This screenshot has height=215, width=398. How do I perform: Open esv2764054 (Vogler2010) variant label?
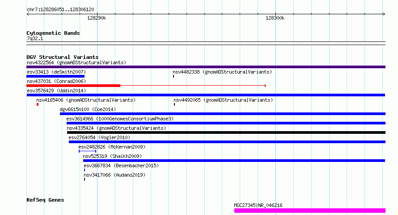pyautogui.click(x=99, y=137)
